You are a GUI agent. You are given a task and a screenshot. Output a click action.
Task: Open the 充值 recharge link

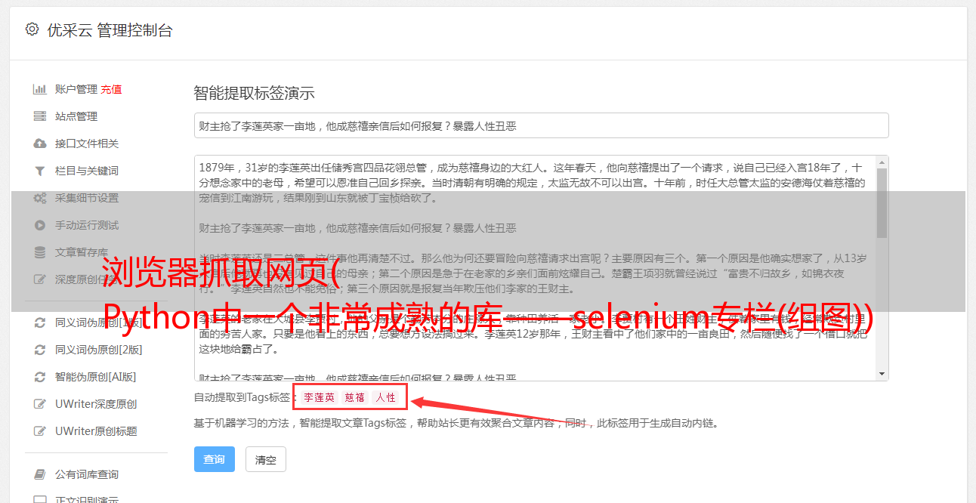coord(111,89)
